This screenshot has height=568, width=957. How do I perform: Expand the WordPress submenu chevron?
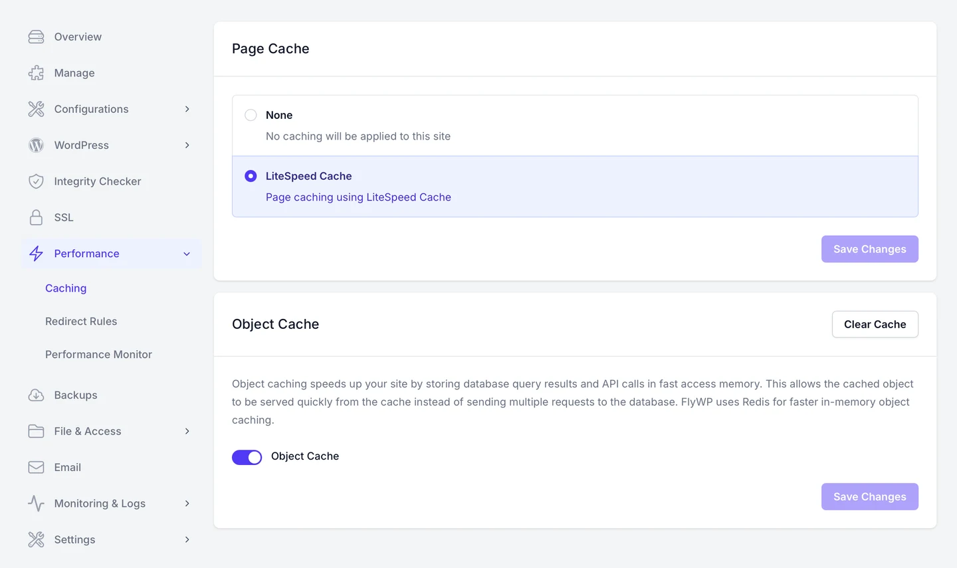pos(187,145)
